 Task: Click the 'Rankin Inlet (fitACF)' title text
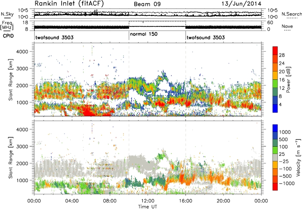point(69,4)
